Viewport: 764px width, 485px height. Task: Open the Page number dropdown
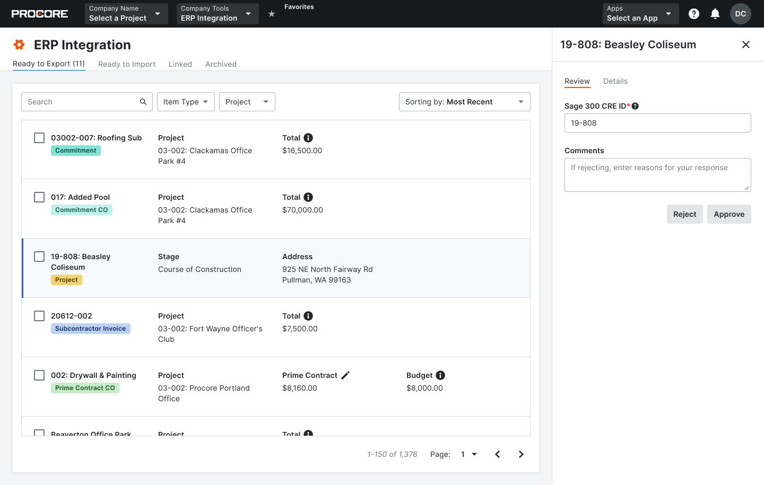(469, 454)
